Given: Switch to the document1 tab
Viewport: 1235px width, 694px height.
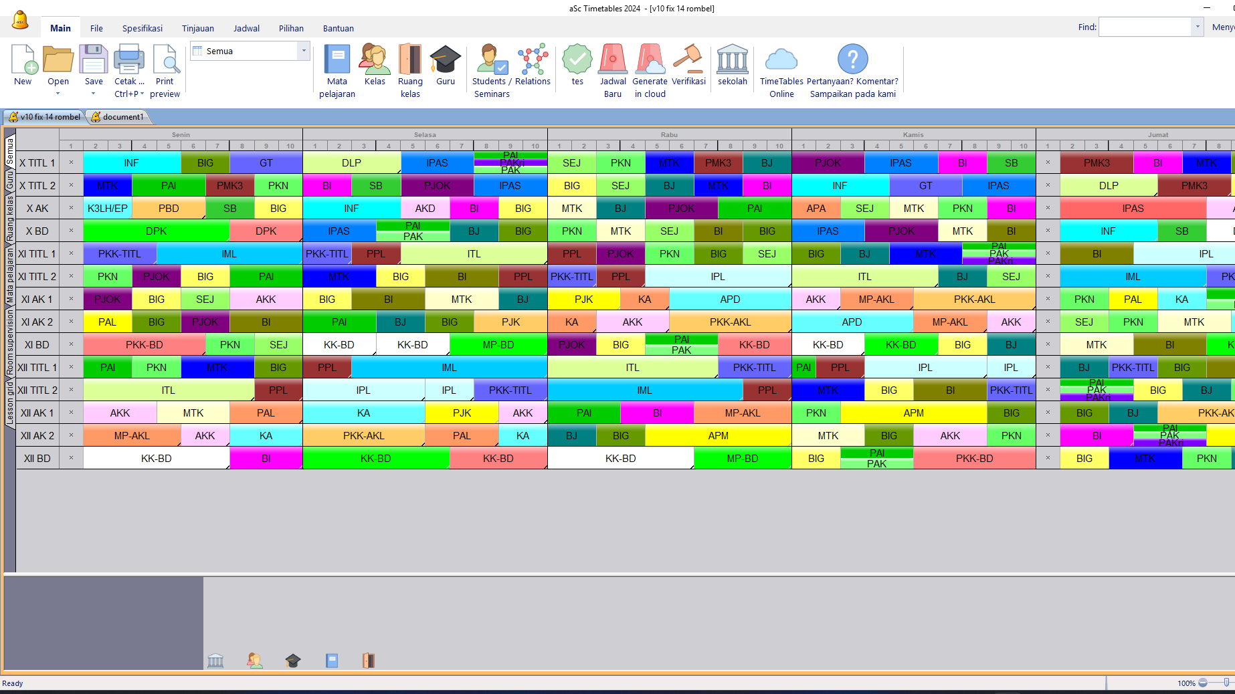Looking at the screenshot, I should [118, 117].
